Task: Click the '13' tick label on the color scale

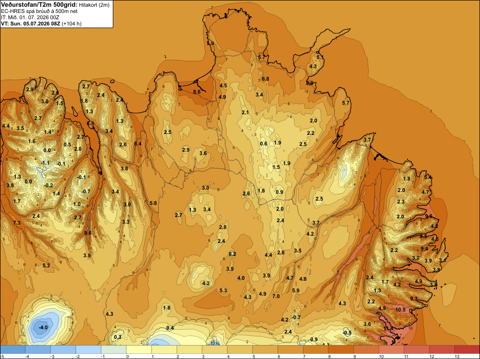Action: (x=456, y=356)
